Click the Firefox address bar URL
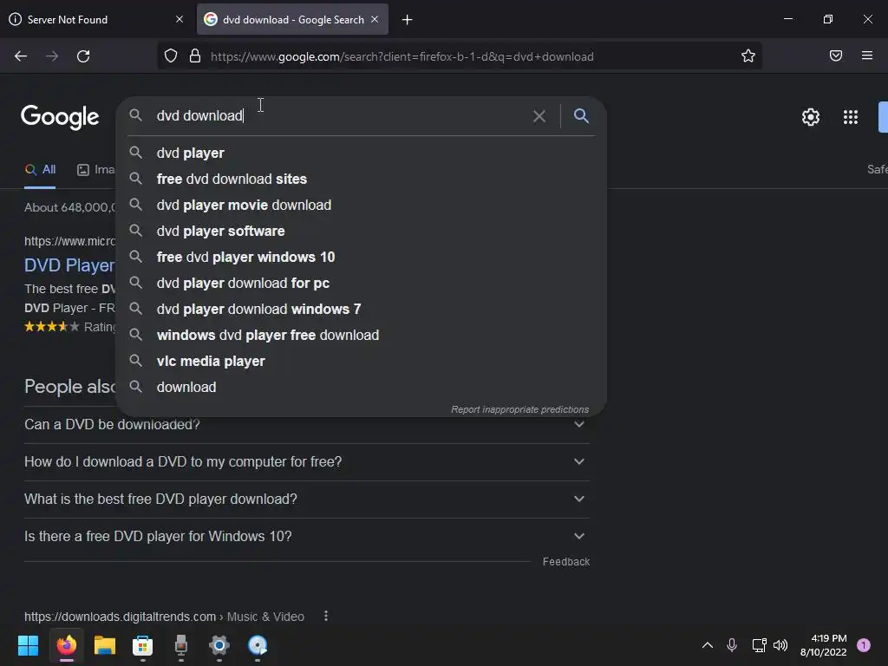888x666 pixels. click(402, 56)
